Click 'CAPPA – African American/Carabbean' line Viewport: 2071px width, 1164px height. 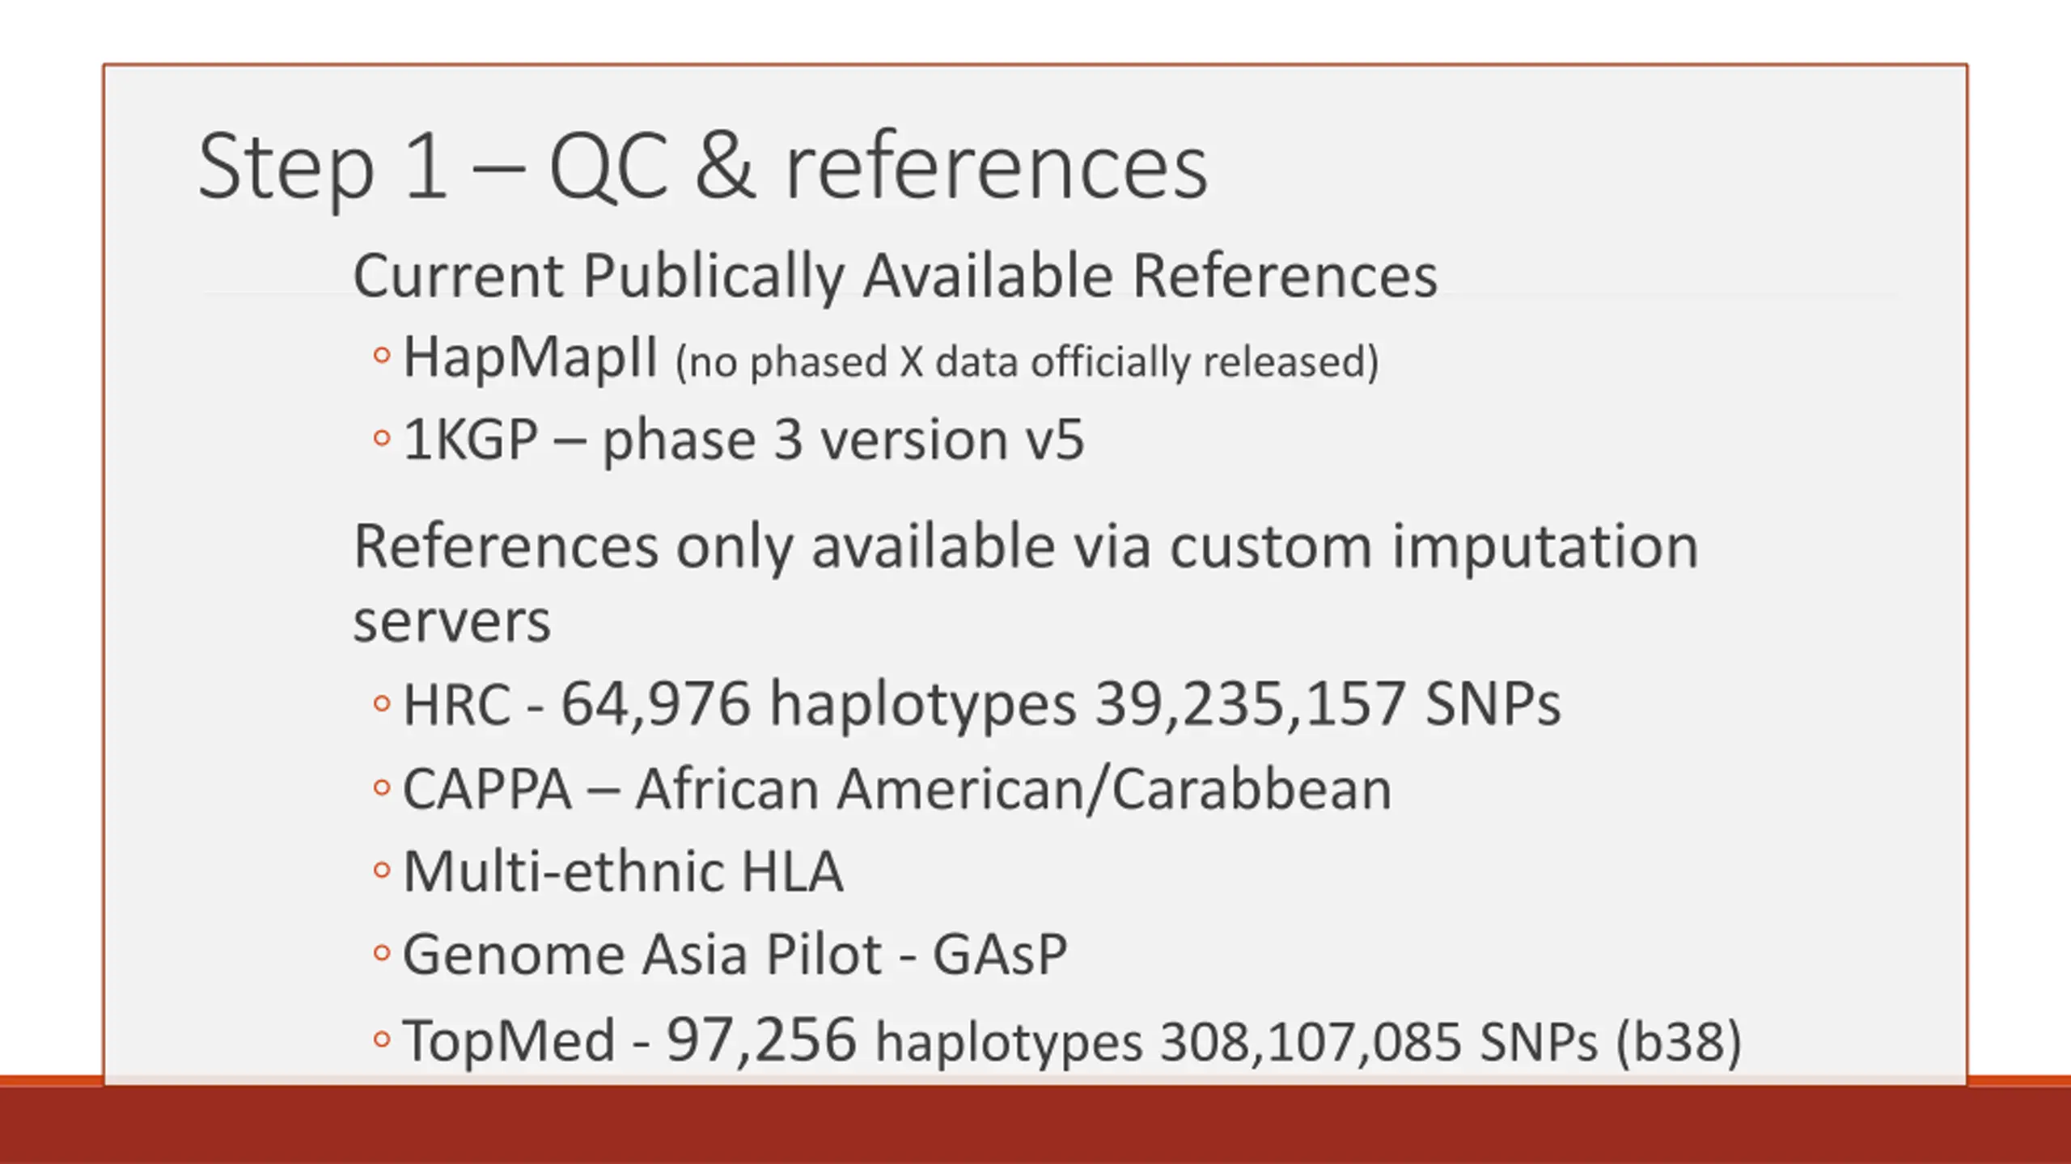tap(897, 789)
